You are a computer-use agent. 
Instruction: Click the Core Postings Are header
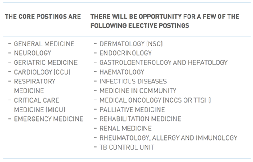click(43, 17)
